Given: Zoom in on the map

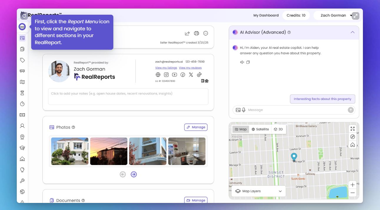Looking at the screenshot, I should tap(353, 185).
